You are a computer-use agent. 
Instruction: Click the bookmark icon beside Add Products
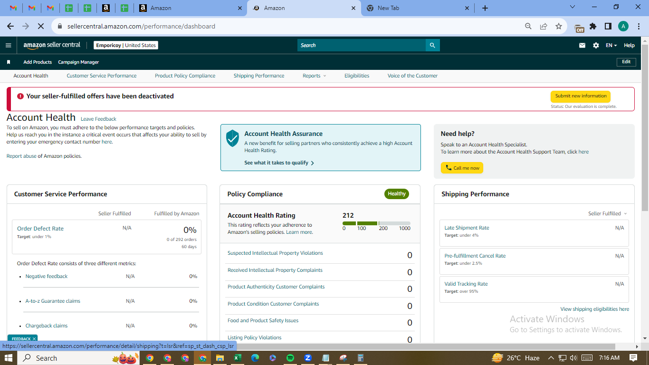(x=9, y=62)
